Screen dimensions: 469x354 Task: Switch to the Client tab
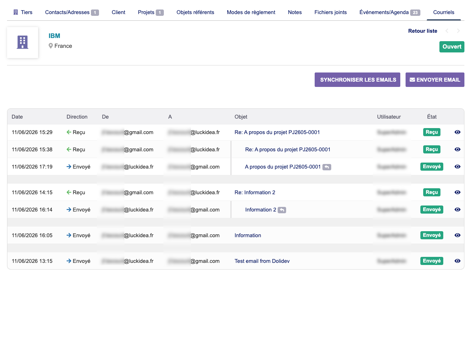click(118, 12)
